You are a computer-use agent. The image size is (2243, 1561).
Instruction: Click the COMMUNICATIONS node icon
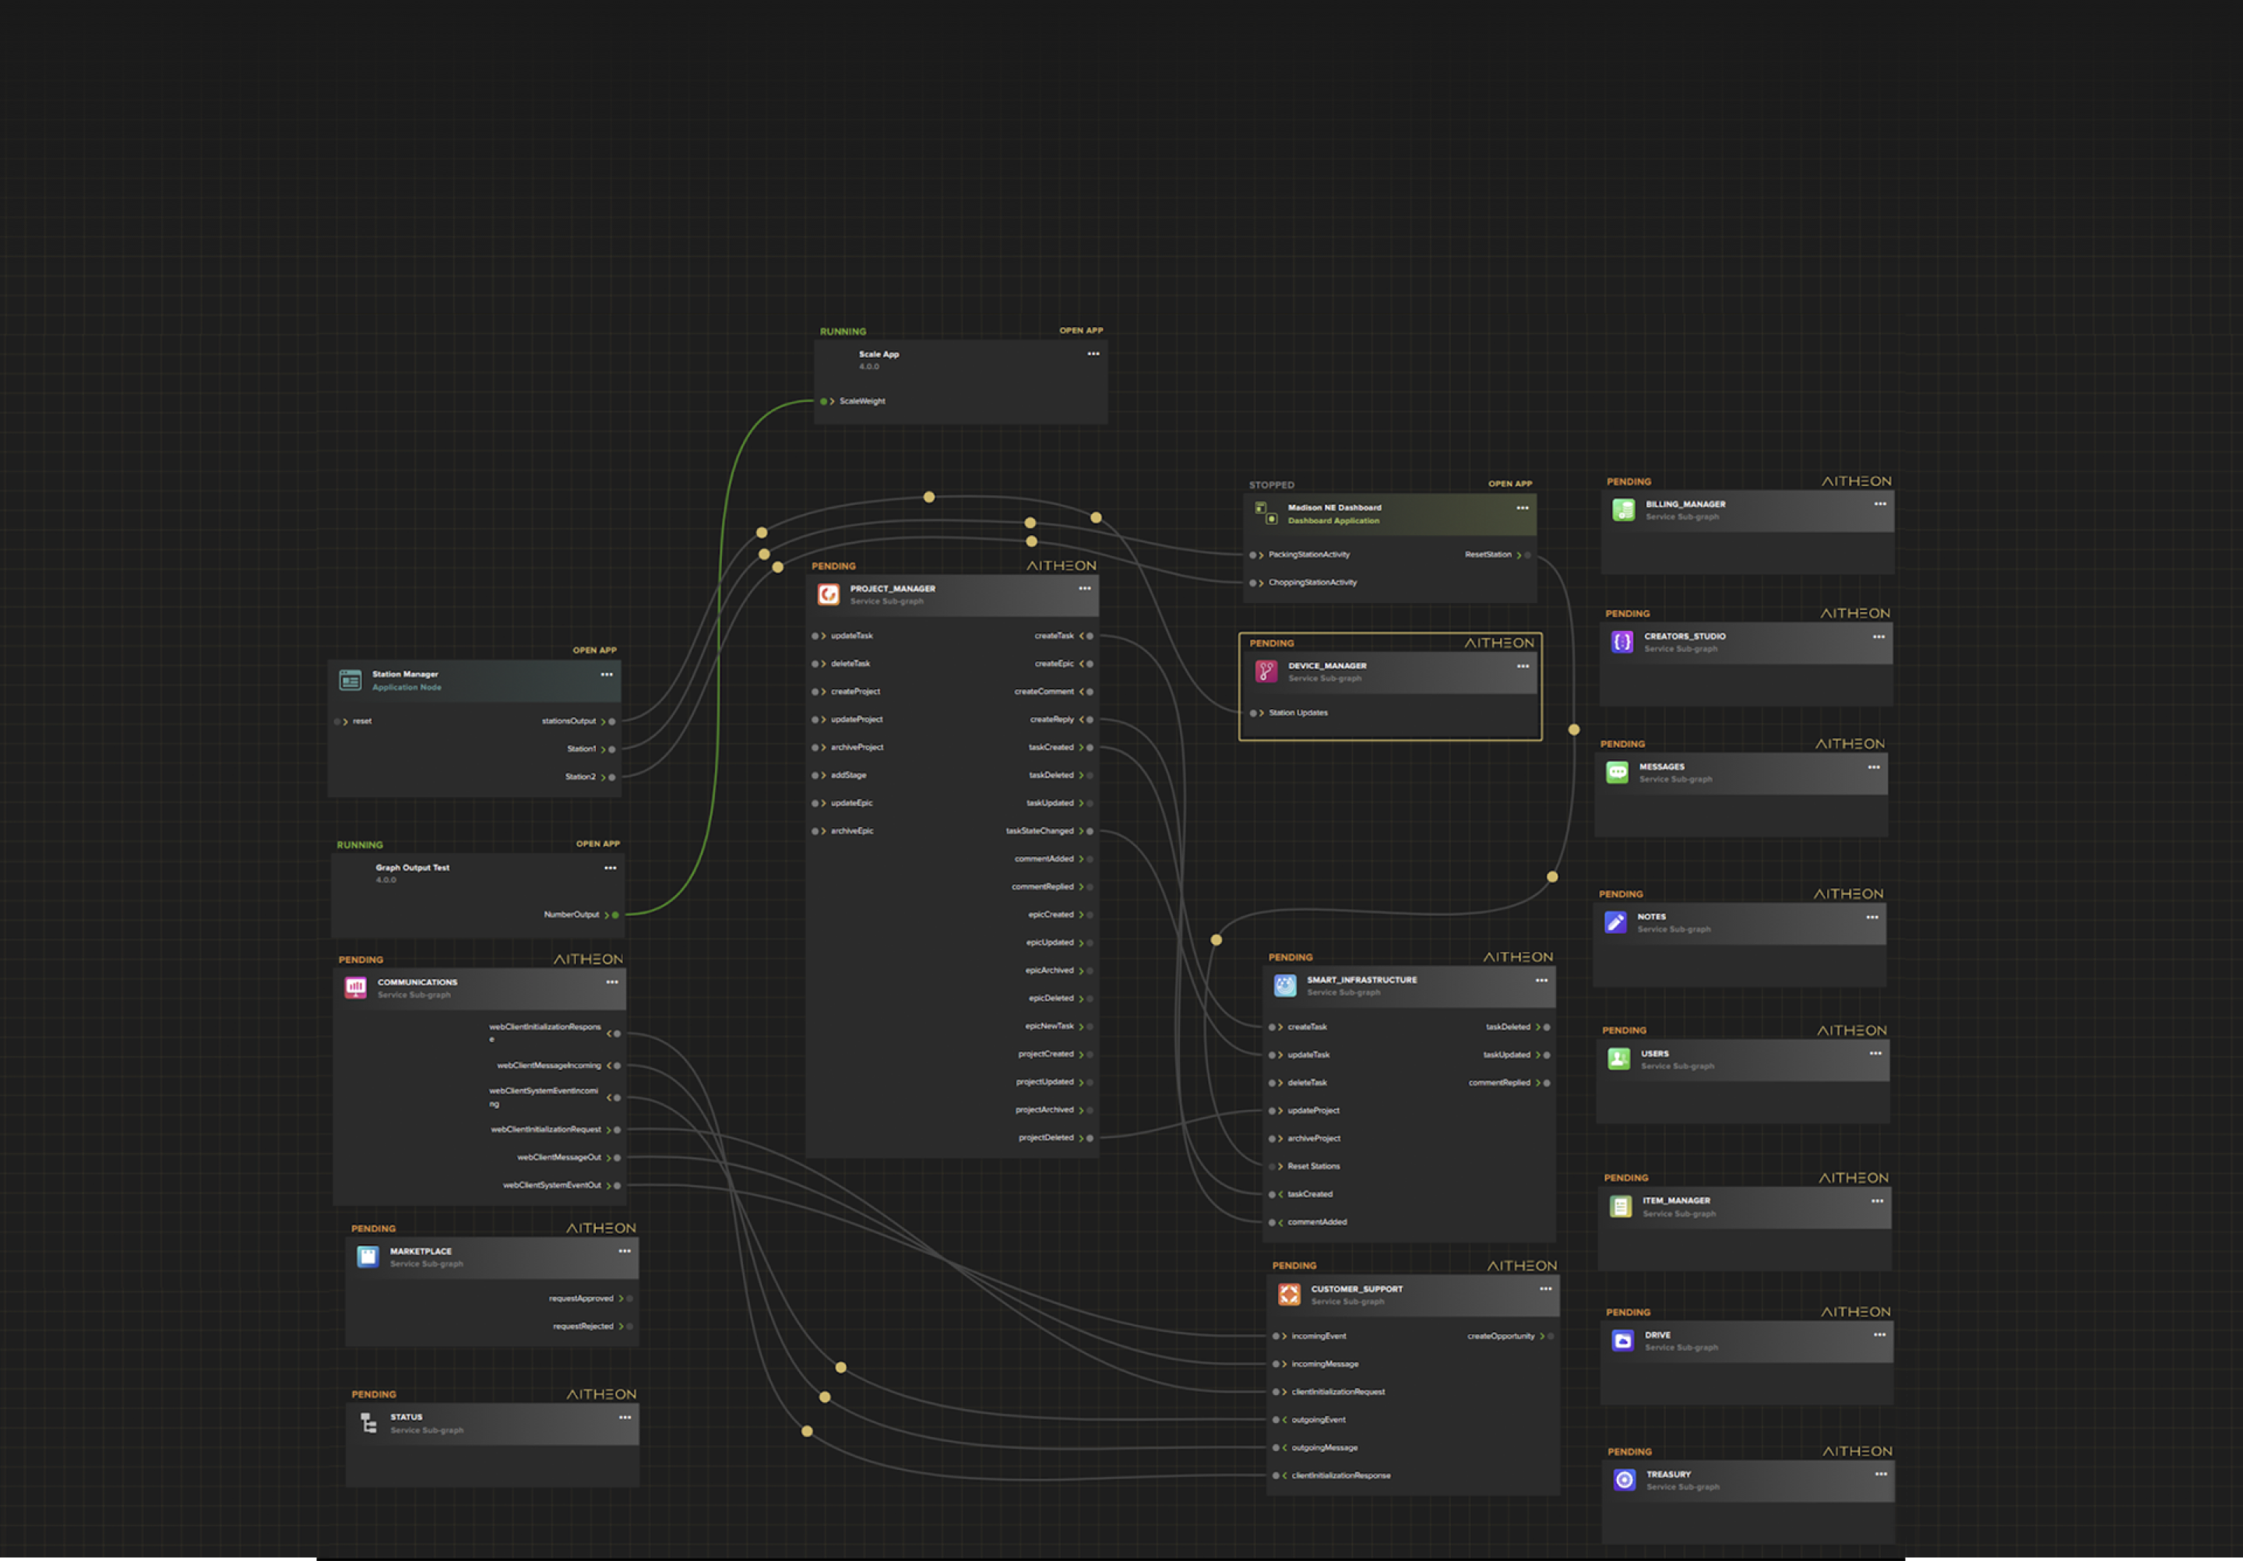[x=356, y=988]
